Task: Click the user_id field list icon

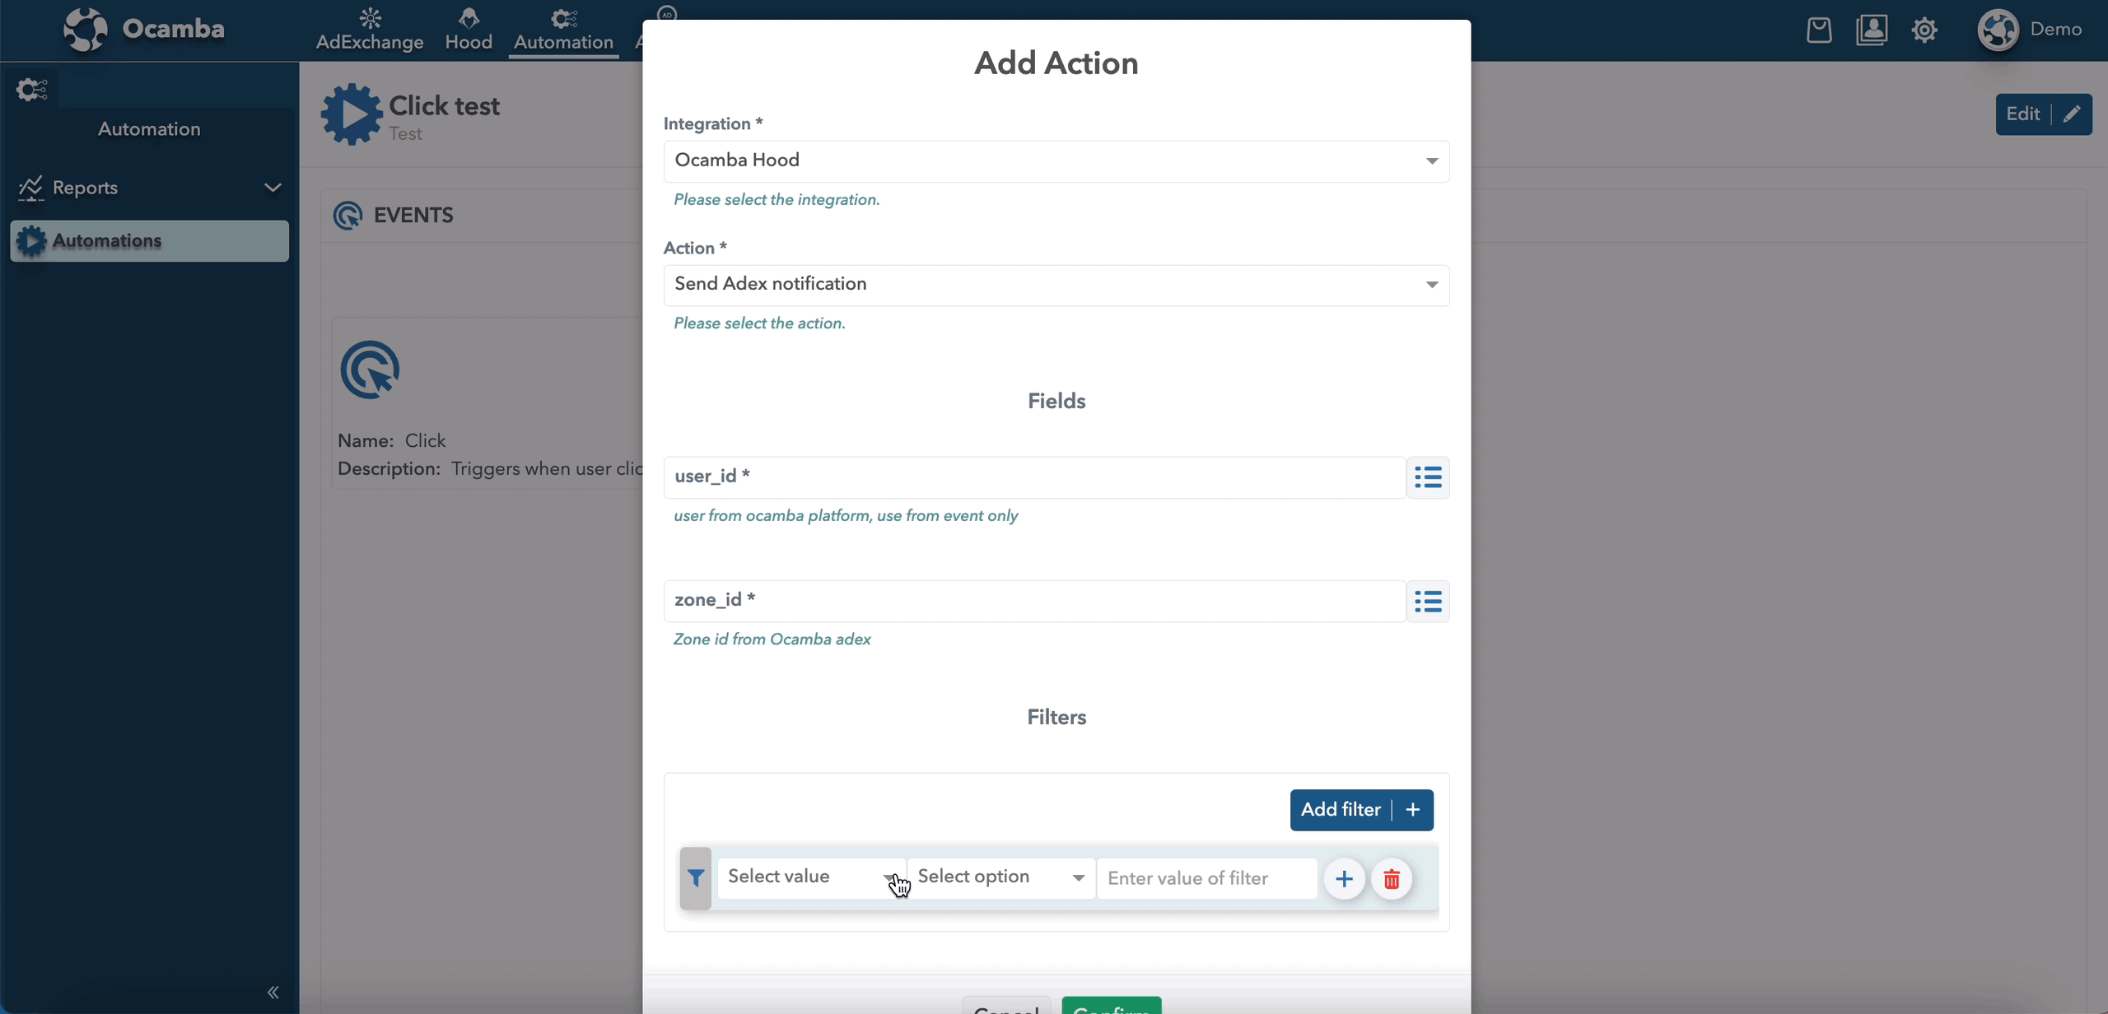Action: (1429, 477)
